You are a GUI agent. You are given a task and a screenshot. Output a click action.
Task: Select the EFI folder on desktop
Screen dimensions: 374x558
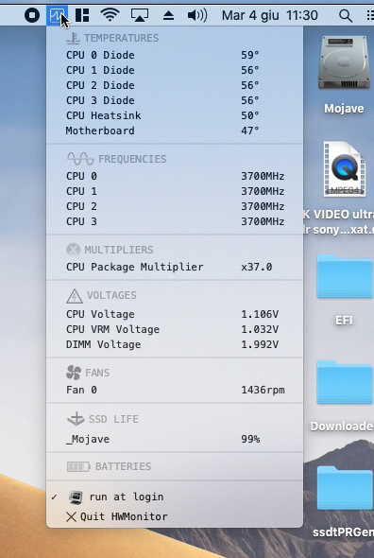click(344, 277)
